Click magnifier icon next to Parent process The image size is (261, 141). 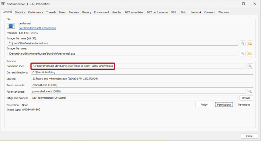[250, 91]
